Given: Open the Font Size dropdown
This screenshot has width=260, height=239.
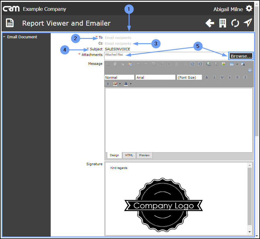Looking at the screenshot, I should click(190, 77).
